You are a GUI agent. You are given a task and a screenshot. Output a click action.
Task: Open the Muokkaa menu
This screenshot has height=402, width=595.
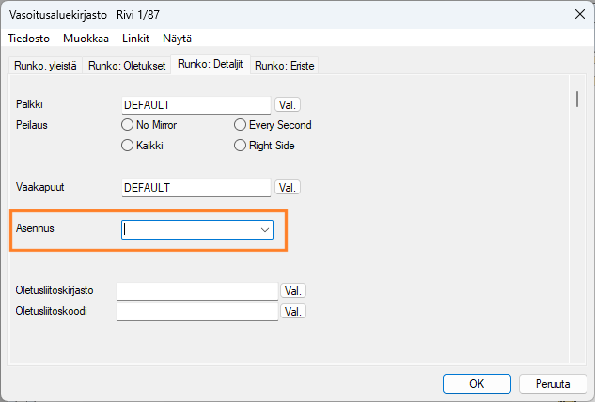pos(86,39)
